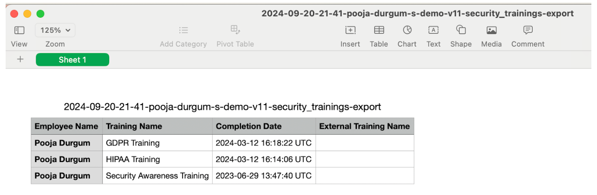Add a new sheet with plus button
The width and height of the screenshot is (597, 195).
pos(20,59)
